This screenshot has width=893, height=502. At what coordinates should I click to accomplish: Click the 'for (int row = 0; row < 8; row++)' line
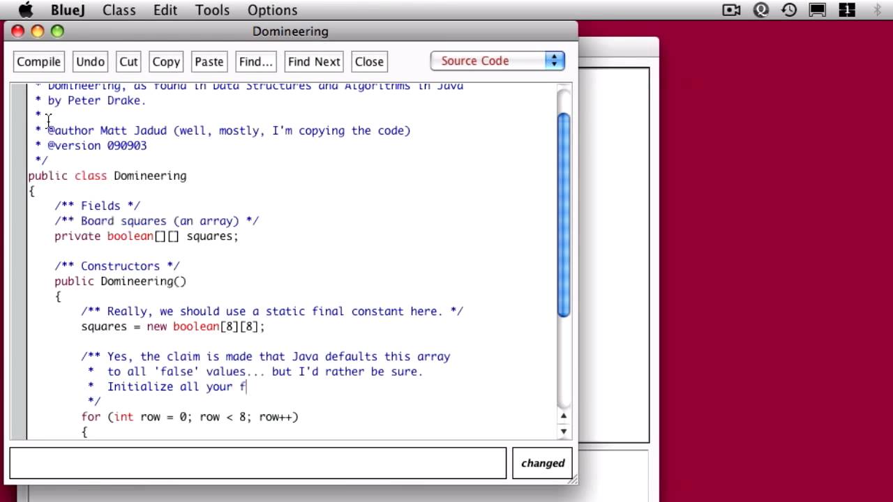[190, 417]
